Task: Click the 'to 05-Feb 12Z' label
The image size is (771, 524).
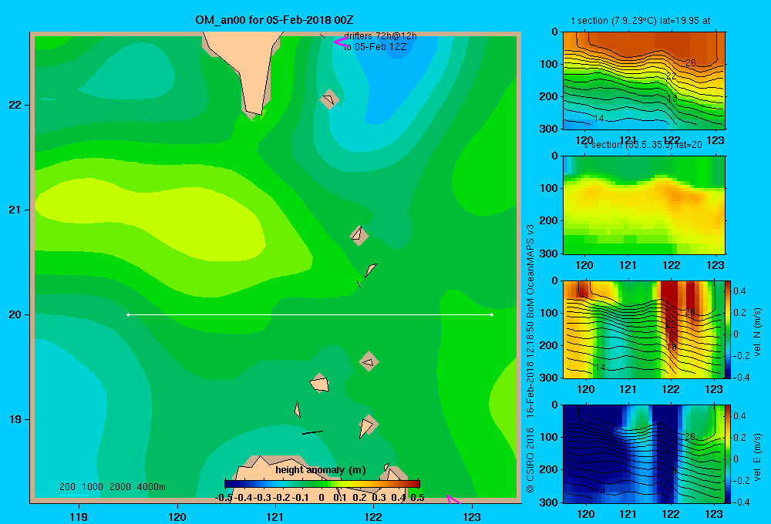Action: click(x=375, y=47)
